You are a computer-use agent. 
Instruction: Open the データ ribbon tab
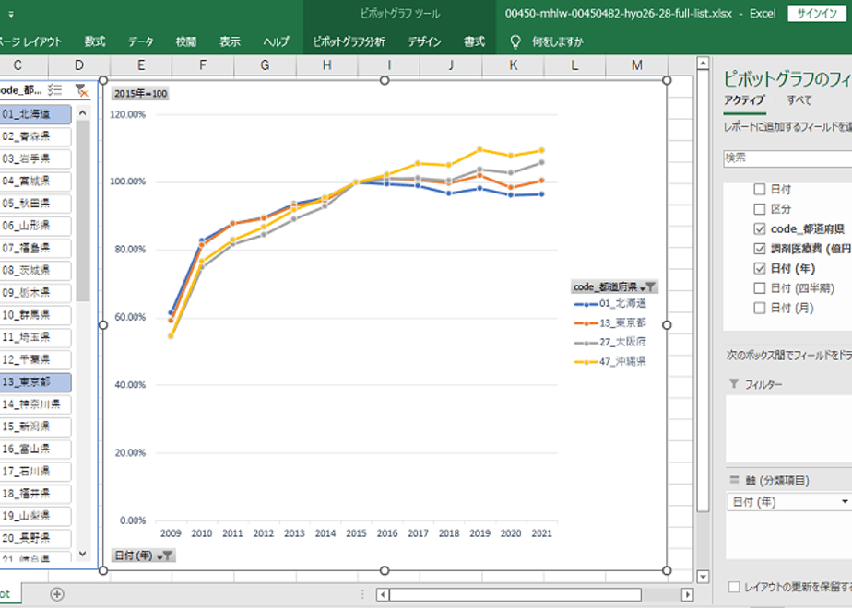[141, 41]
